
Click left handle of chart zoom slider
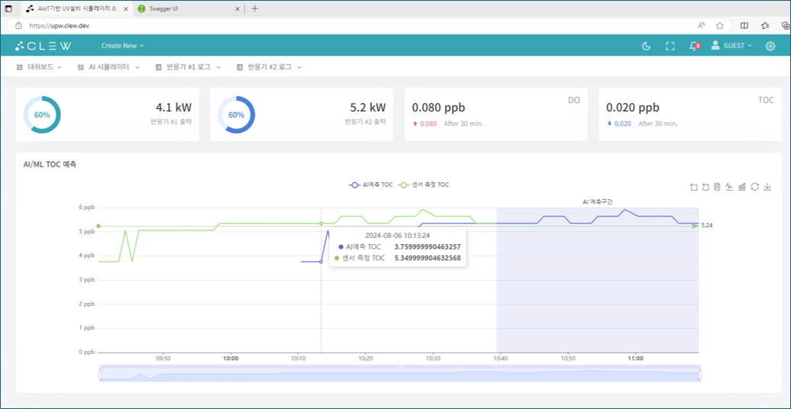pyautogui.click(x=100, y=374)
